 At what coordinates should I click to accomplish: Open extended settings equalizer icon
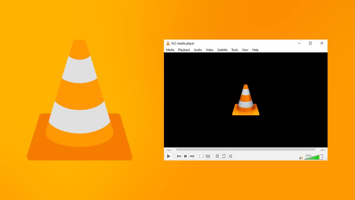click(x=208, y=156)
